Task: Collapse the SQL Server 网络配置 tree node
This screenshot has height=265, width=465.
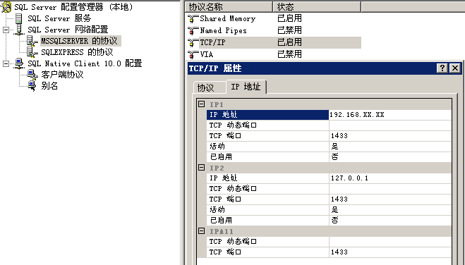Action: coord(6,30)
